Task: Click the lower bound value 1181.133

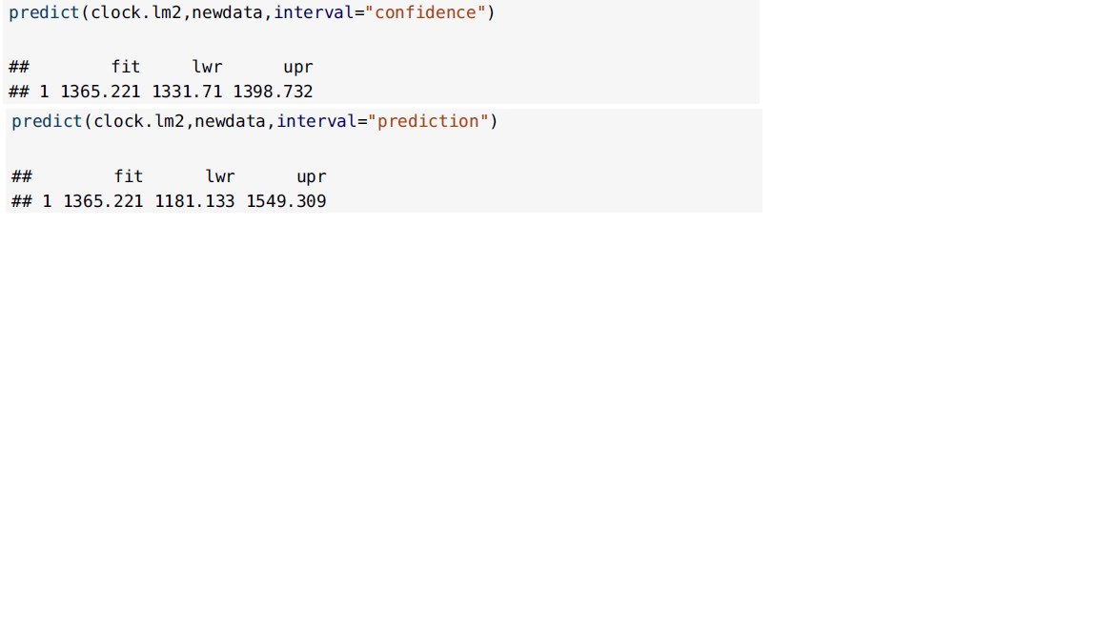Action: point(194,202)
